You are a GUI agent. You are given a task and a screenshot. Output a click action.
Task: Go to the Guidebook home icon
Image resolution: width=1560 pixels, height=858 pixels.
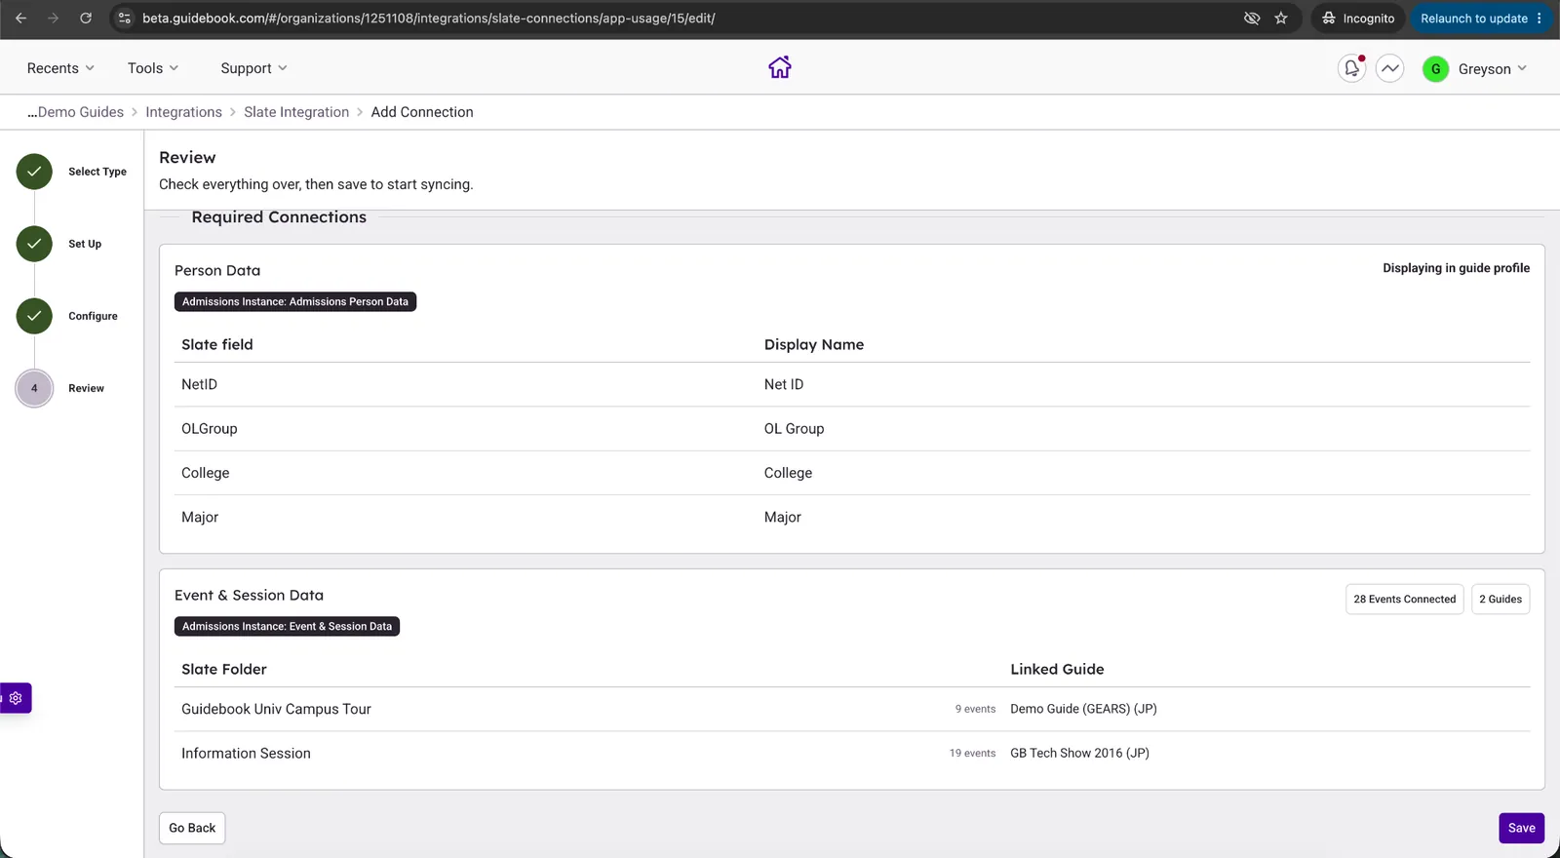[780, 67]
